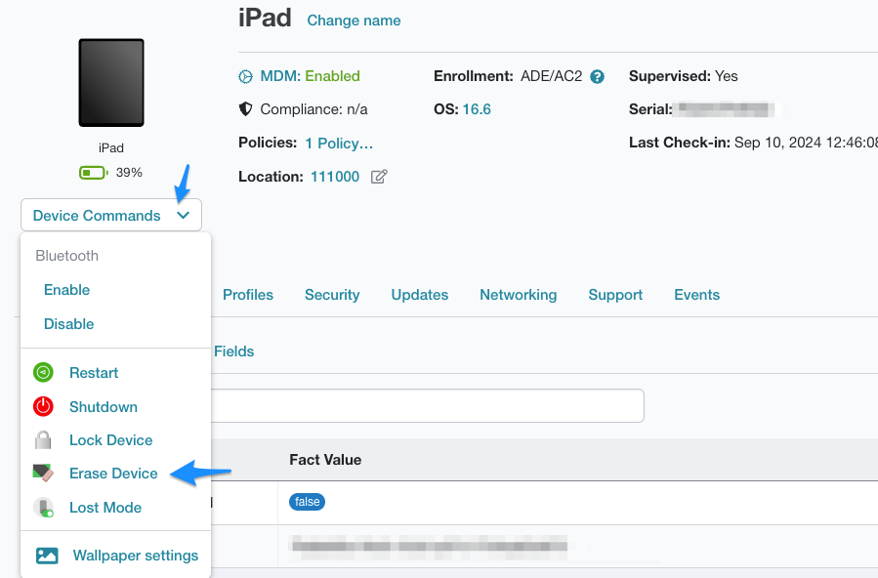The height and width of the screenshot is (578, 878).
Task: Open the 1 Policy link
Action: tap(339, 144)
